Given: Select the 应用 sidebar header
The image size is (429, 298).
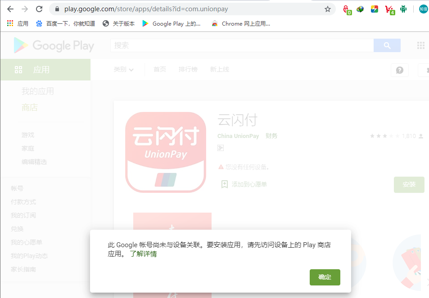Looking at the screenshot, I should tap(45, 70).
